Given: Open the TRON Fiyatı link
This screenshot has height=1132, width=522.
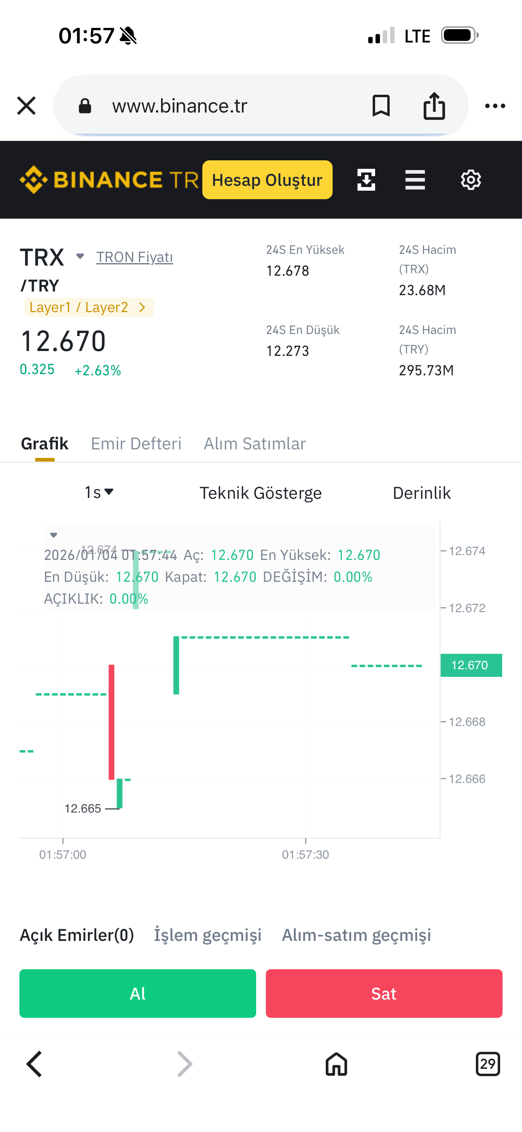Looking at the screenshot, I should coord(134,257).
